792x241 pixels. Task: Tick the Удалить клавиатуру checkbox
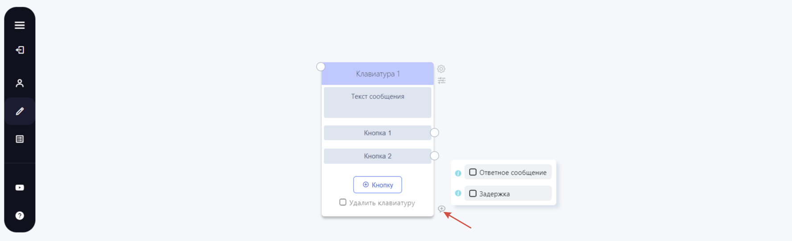point(342,202)
